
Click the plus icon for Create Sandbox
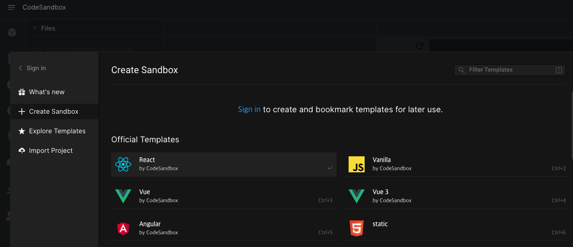(x=22, y=111)
